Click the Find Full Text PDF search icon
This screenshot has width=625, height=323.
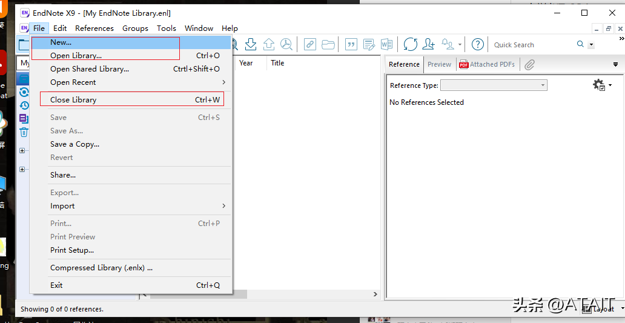286,44
